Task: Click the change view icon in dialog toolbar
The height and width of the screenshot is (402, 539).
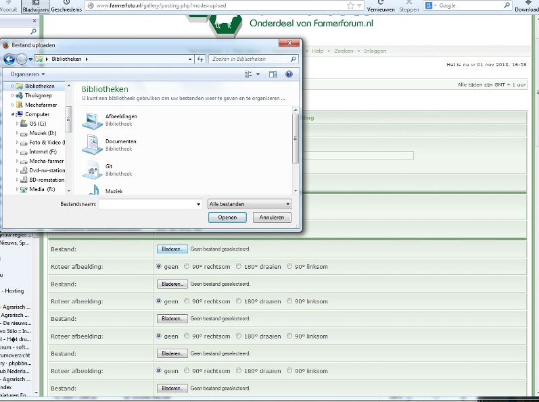Action: pyautogui.click(x=249, y=74)
